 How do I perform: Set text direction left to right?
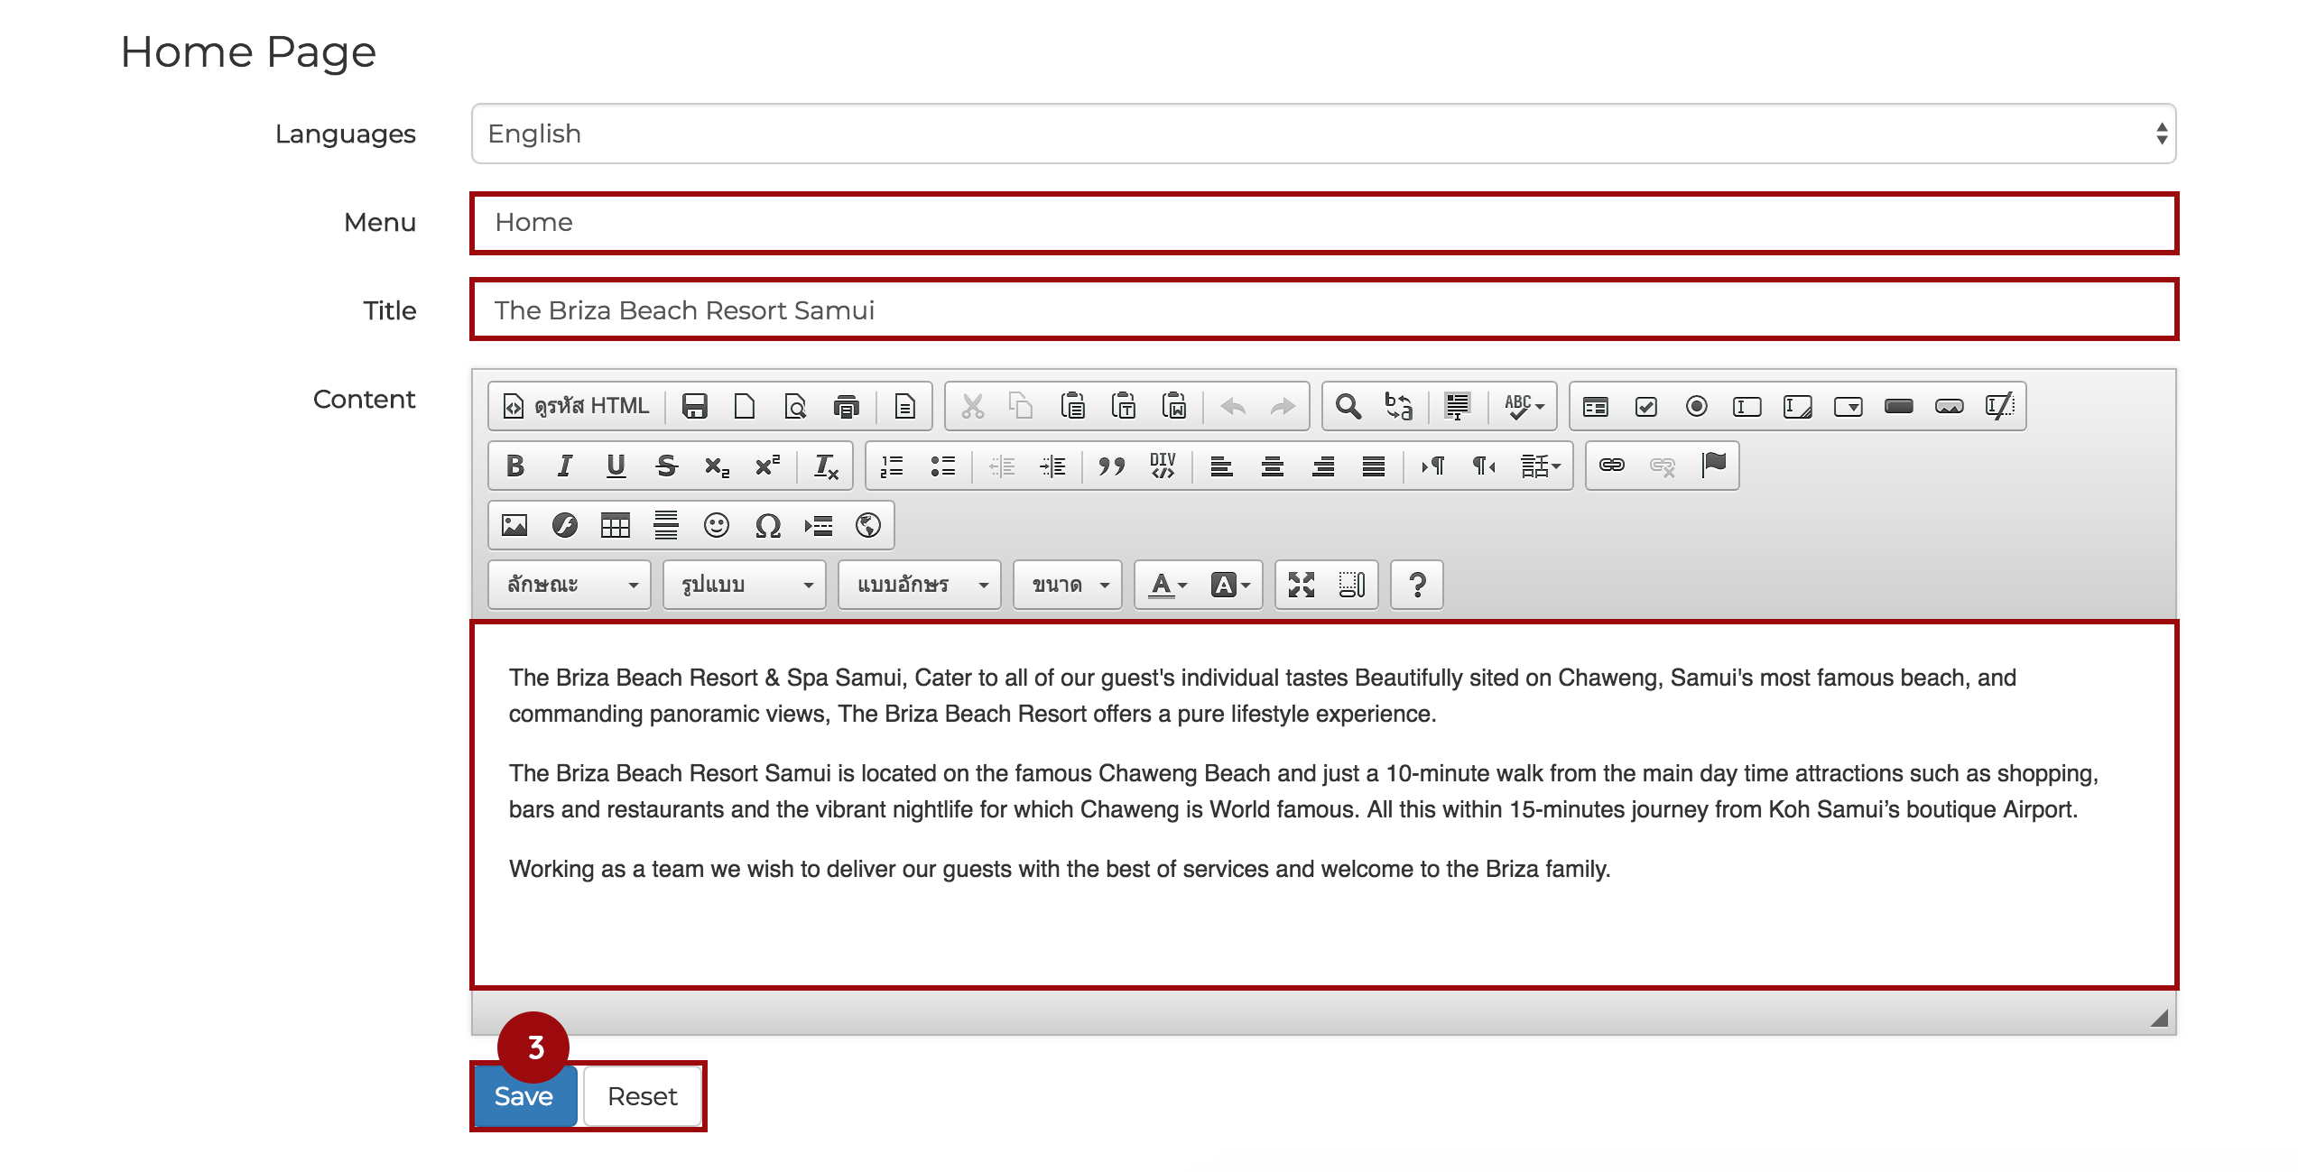click(1432, 466)
